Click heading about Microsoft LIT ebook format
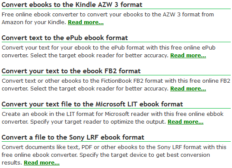This screenshot has height=168, width=232. pos(92,104)
